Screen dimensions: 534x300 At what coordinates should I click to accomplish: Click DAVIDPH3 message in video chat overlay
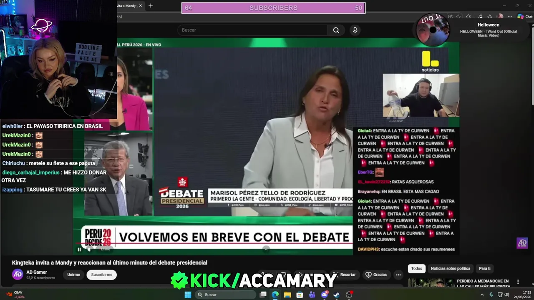[406, 249]
